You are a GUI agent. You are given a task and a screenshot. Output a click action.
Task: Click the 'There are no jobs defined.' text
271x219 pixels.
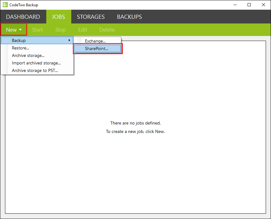pos(136,123)
